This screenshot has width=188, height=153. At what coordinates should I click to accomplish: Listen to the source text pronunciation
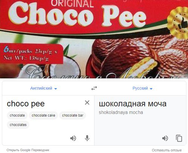tap(73, 138)
